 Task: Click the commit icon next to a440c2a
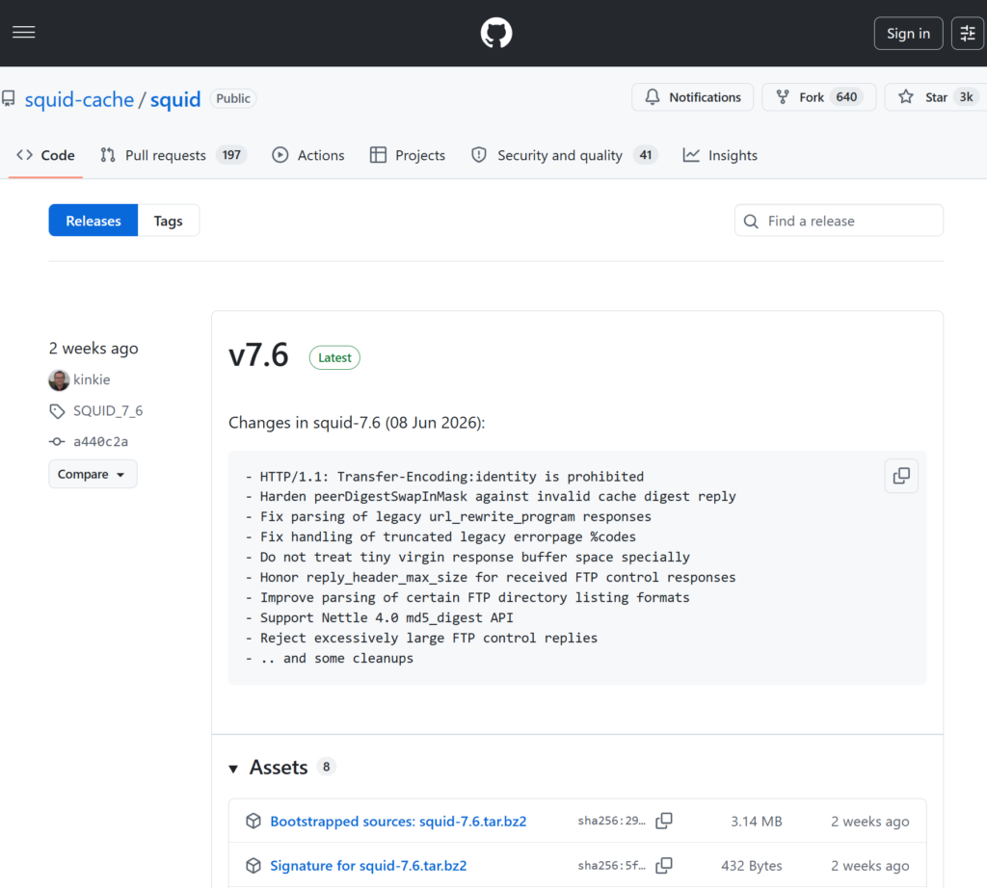(57, 441)
